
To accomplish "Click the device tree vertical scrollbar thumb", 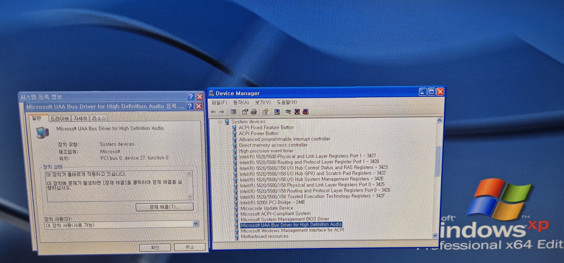I will 438,161.
